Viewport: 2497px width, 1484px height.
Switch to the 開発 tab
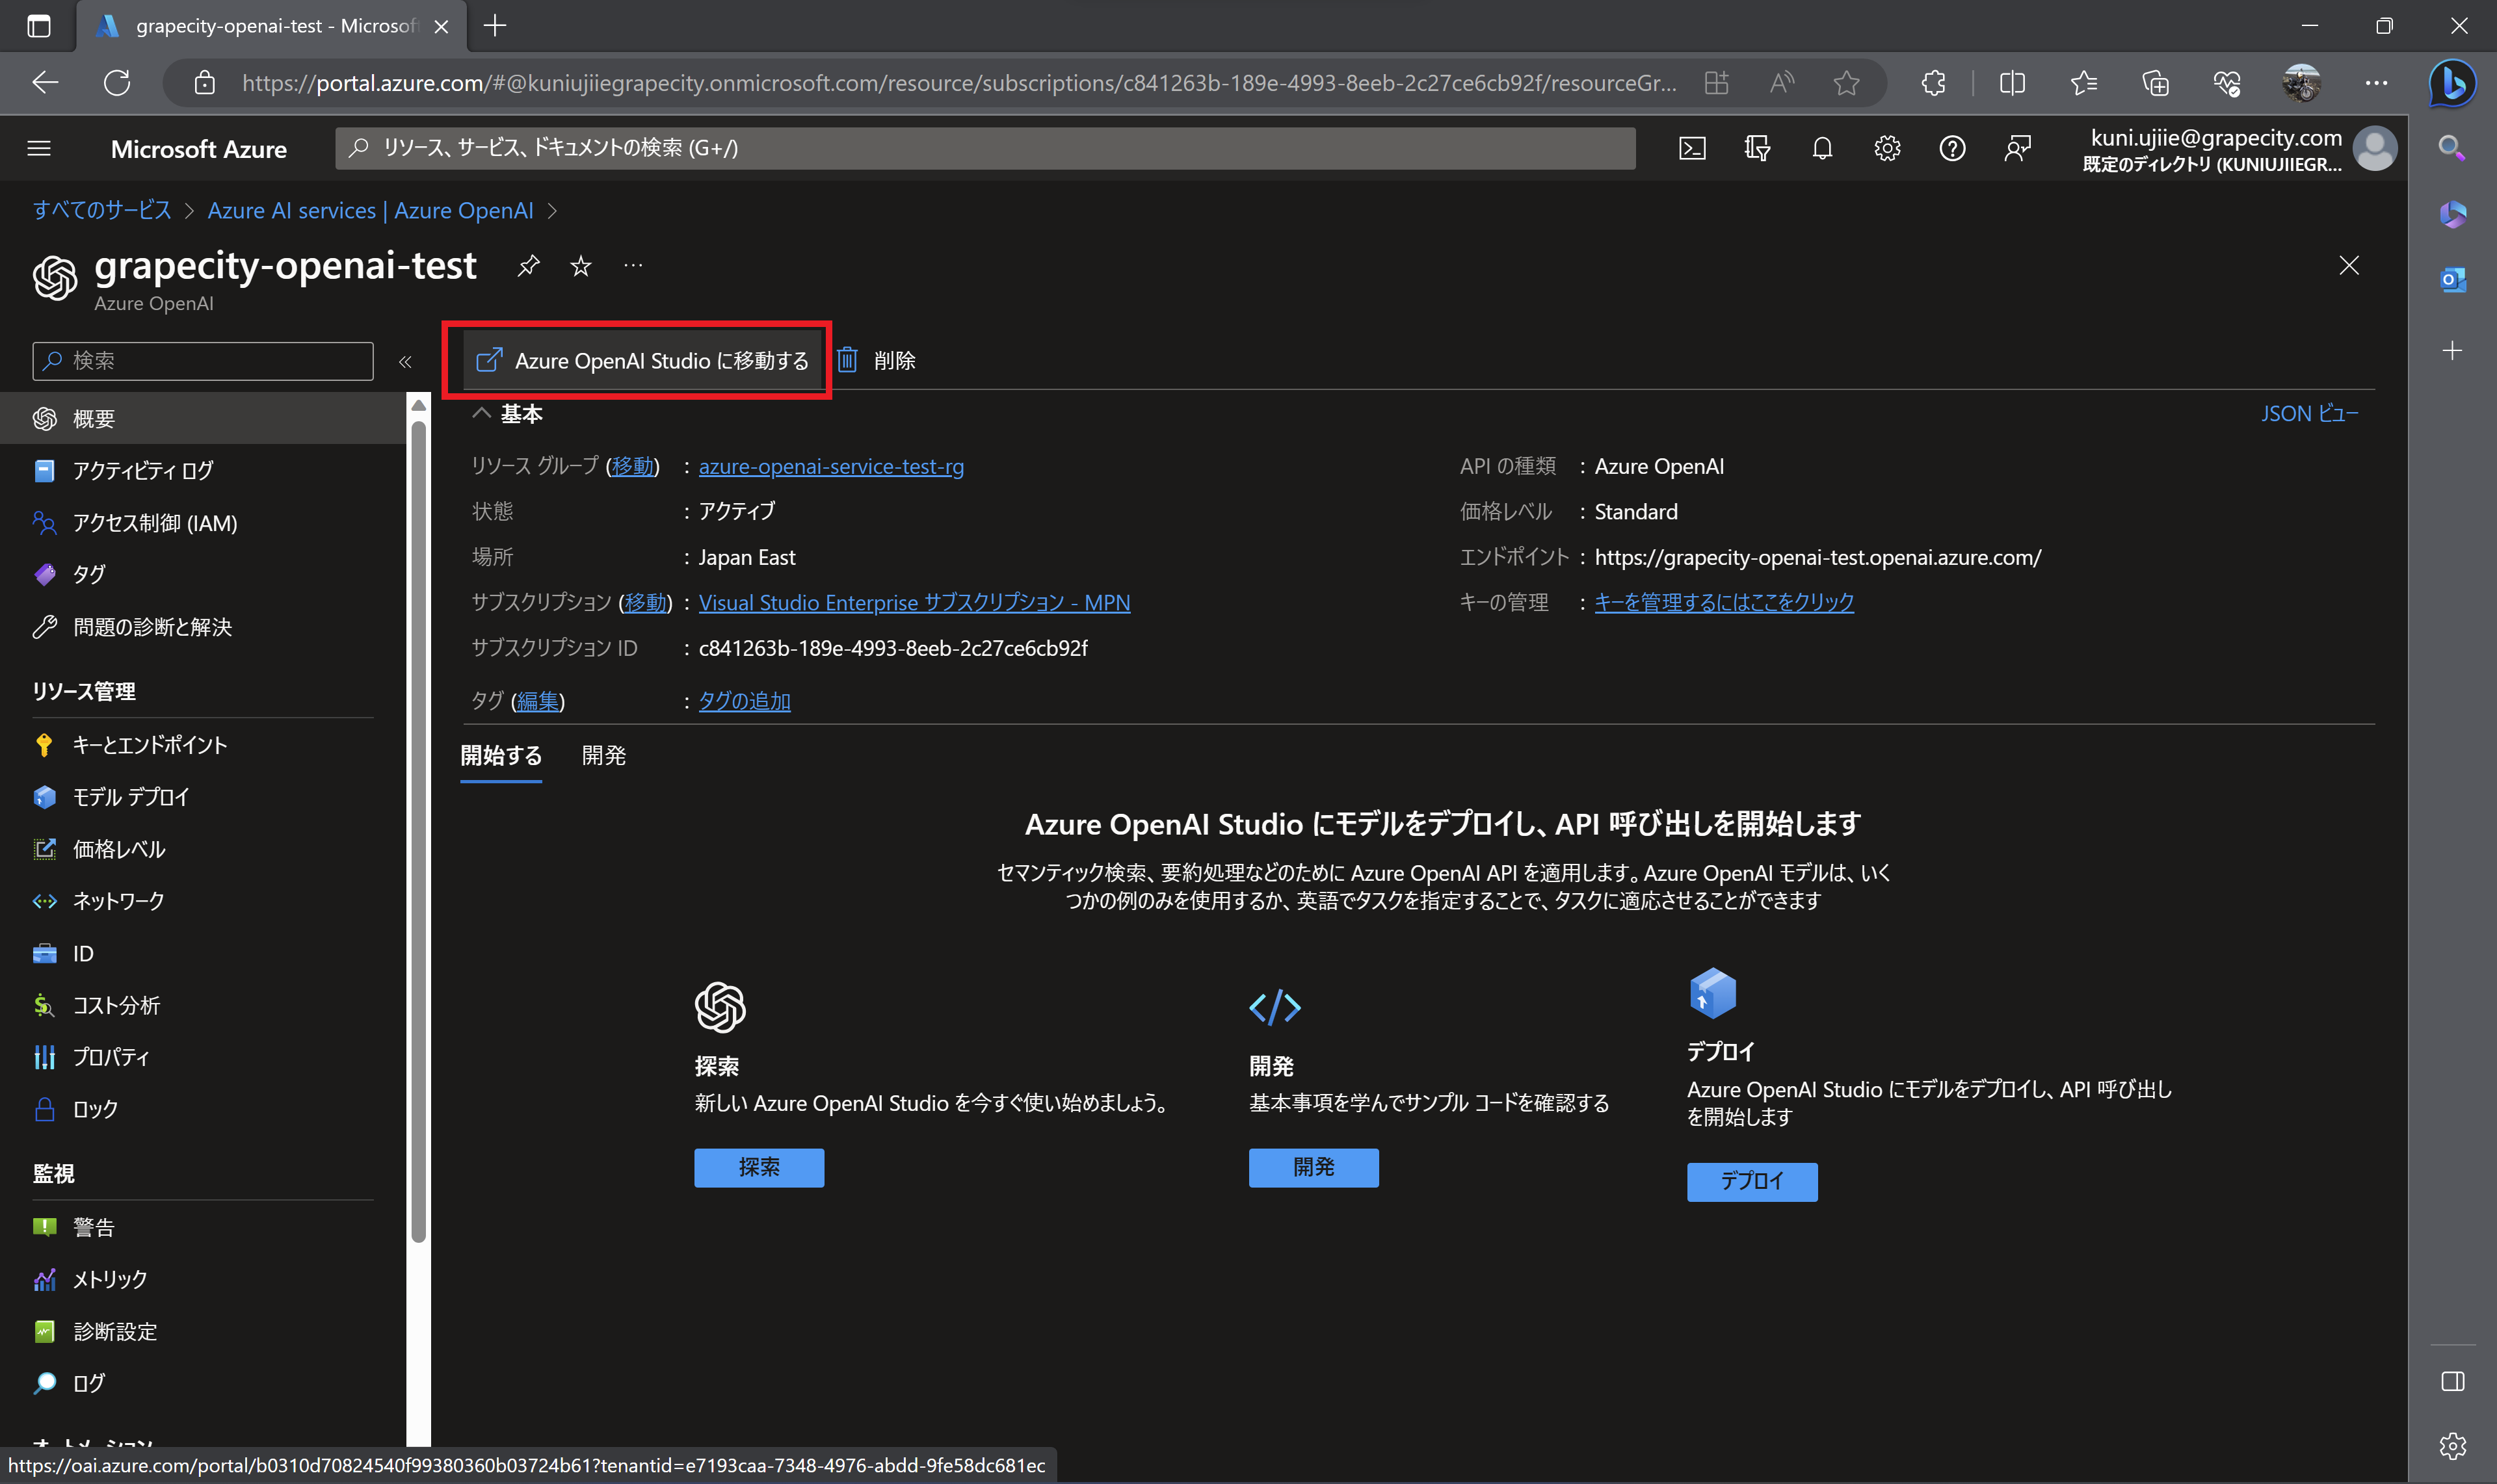point(604,755)
